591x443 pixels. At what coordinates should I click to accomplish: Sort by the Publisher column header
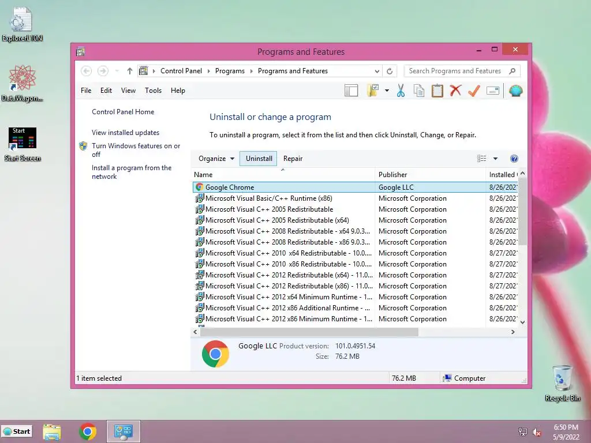tap(431, 174)
